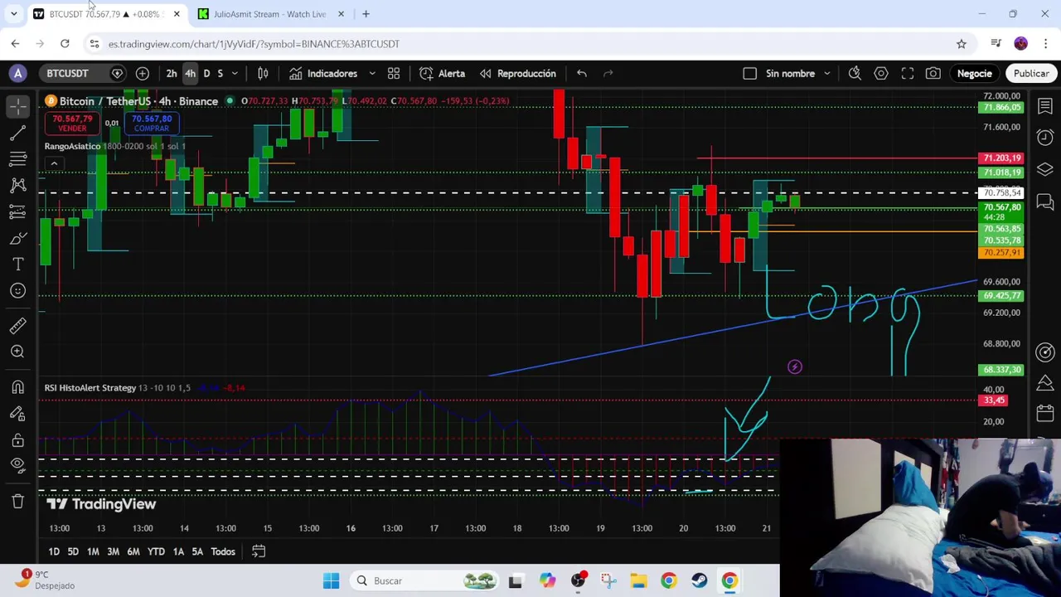Click the RSI HistoAlert Strategy label
This screenshot has height=597, width=1061.
click(90, 387)
